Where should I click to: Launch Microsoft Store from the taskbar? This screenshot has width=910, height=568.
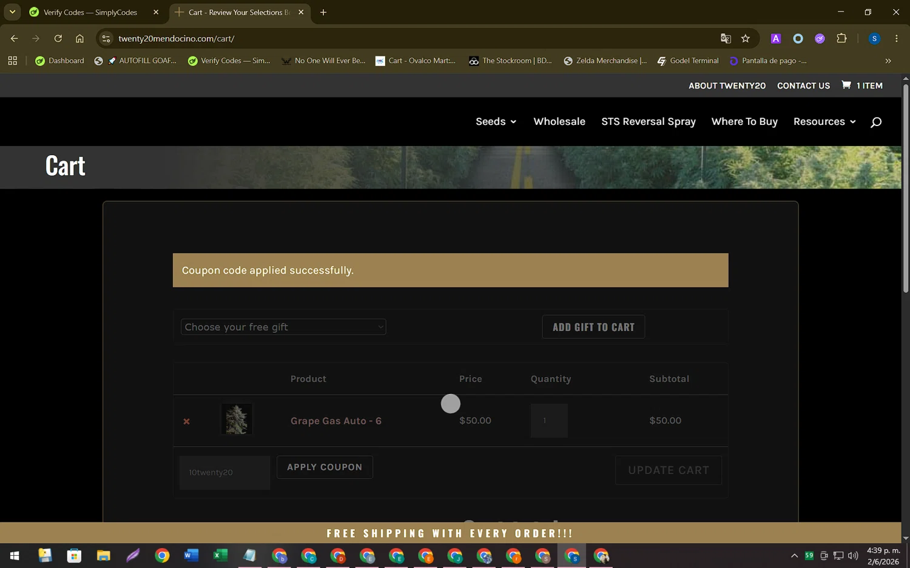click(74, 555)
